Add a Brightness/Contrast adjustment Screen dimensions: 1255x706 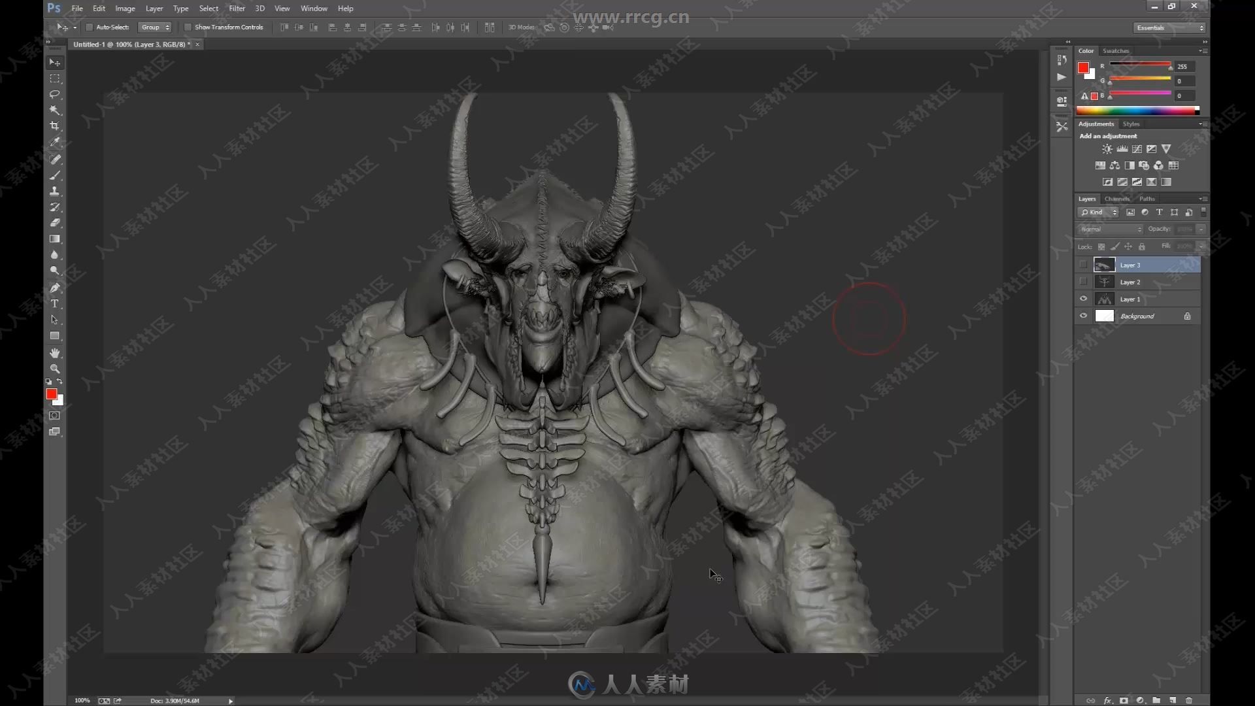pyautogui.click(x=1107, y=149)
